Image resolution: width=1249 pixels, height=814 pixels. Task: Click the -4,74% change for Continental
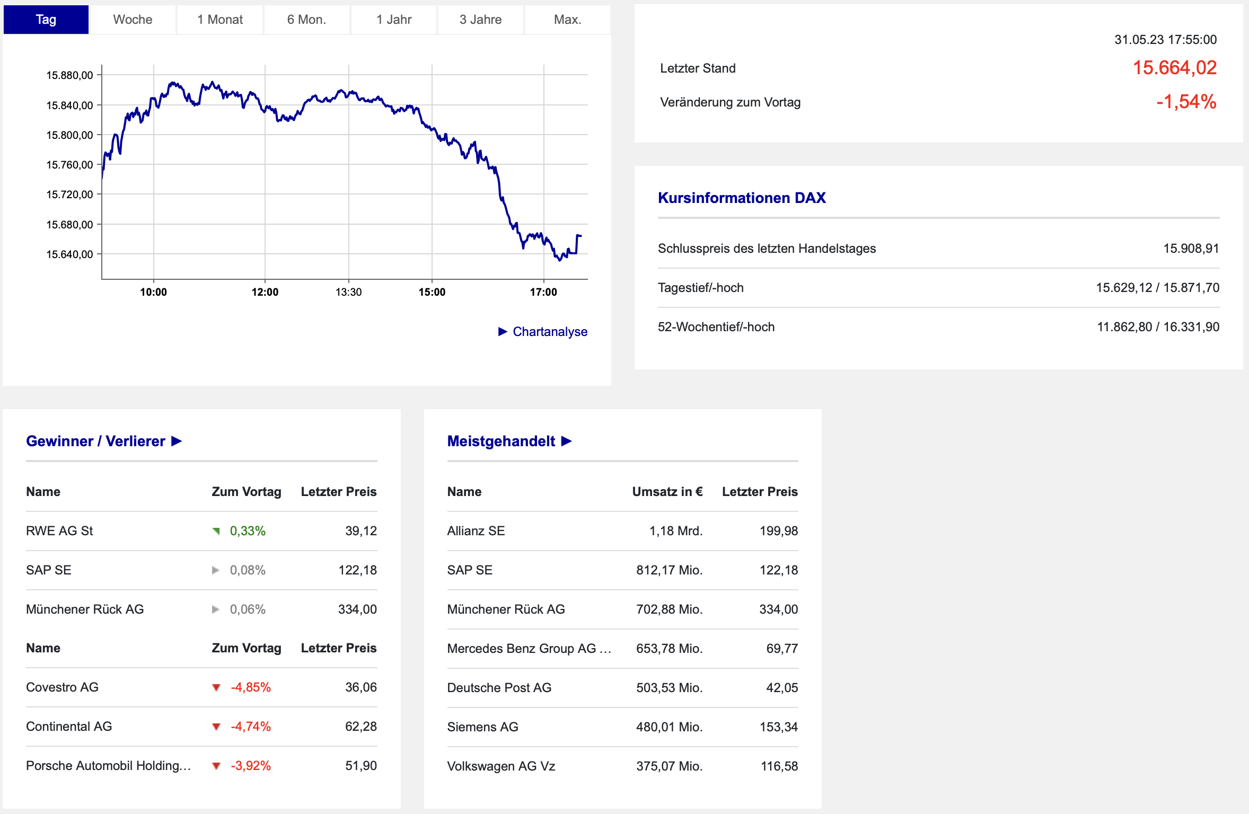click(x=250, y=727)
